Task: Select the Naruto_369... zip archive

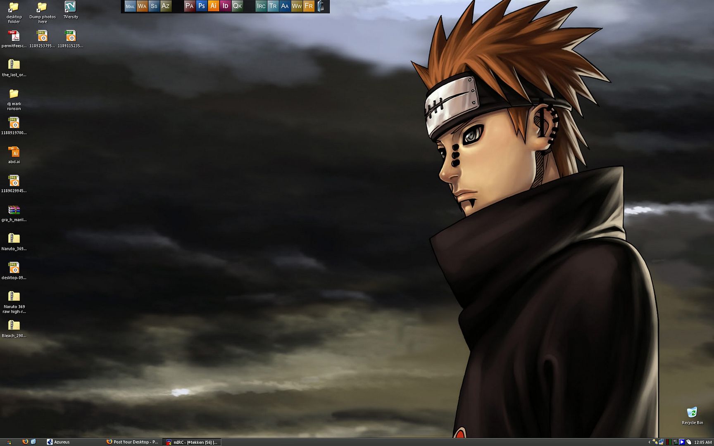Action: [14, 242]
